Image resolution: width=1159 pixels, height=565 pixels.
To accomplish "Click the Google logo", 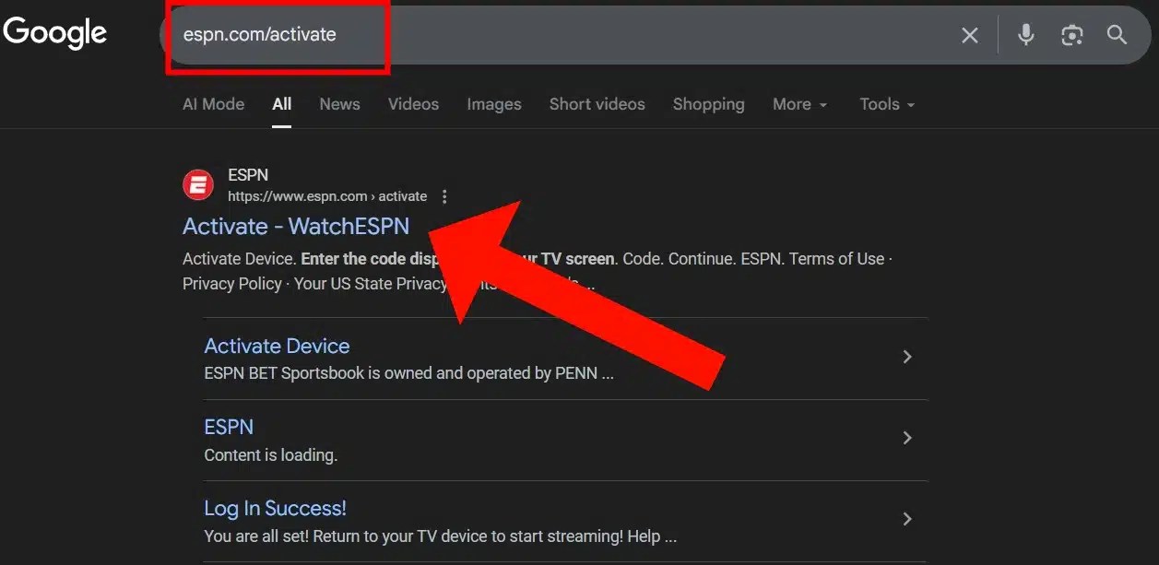I will (55, 33).
